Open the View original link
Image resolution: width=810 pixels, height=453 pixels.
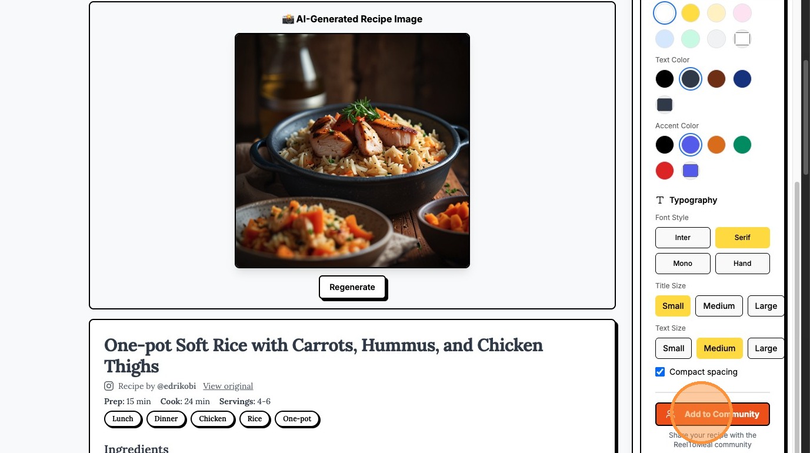[x=228, y=386]
